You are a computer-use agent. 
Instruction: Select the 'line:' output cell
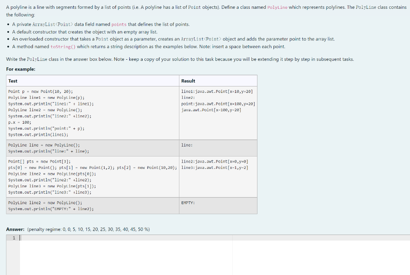pos(186,145)
